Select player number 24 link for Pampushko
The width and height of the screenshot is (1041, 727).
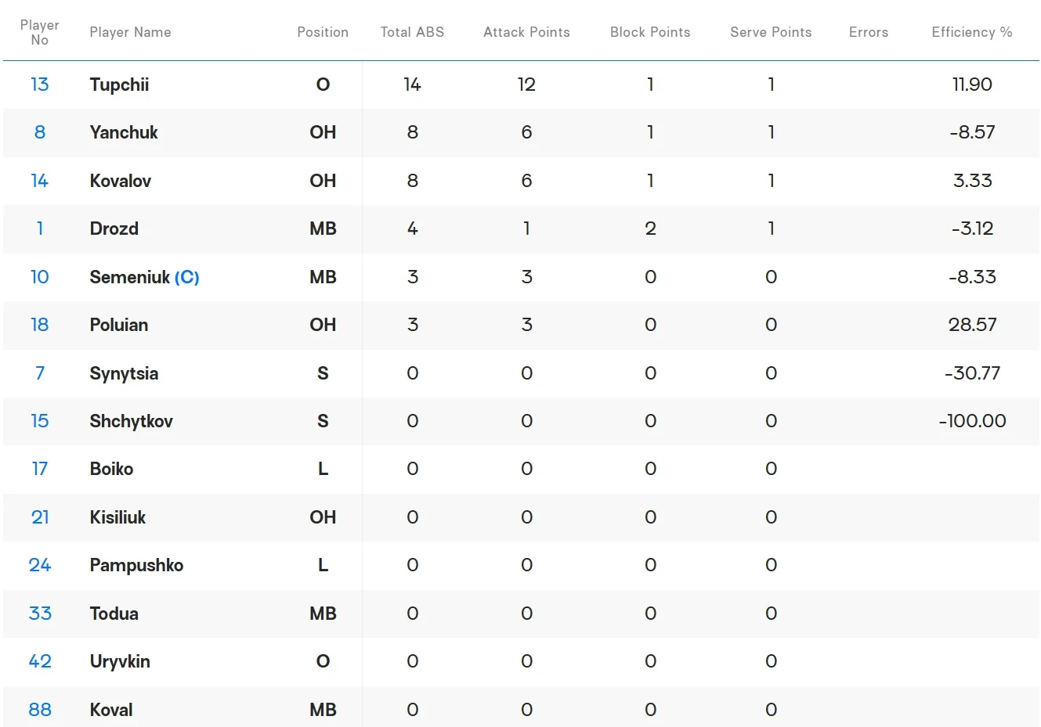tap(40, 565)
